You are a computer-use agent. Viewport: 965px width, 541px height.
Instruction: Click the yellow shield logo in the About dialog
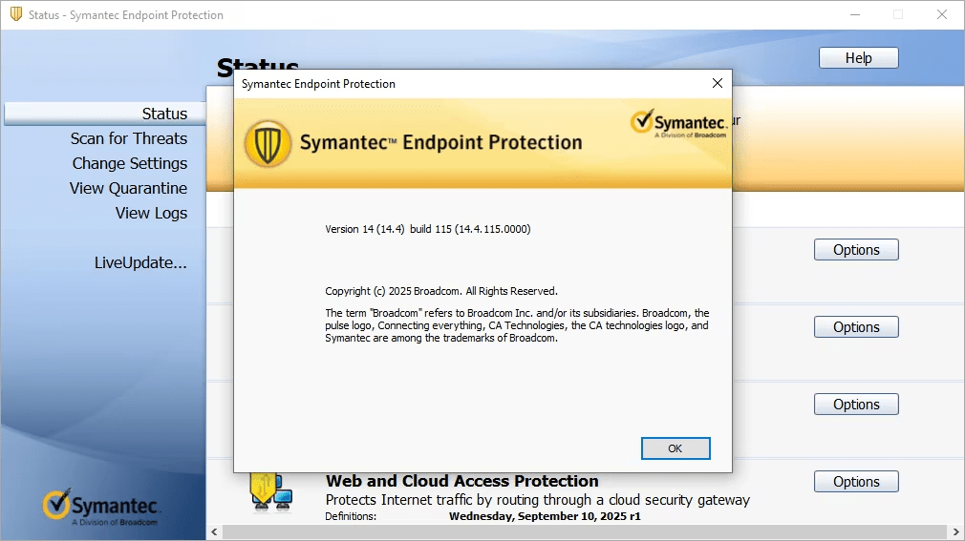268,143
